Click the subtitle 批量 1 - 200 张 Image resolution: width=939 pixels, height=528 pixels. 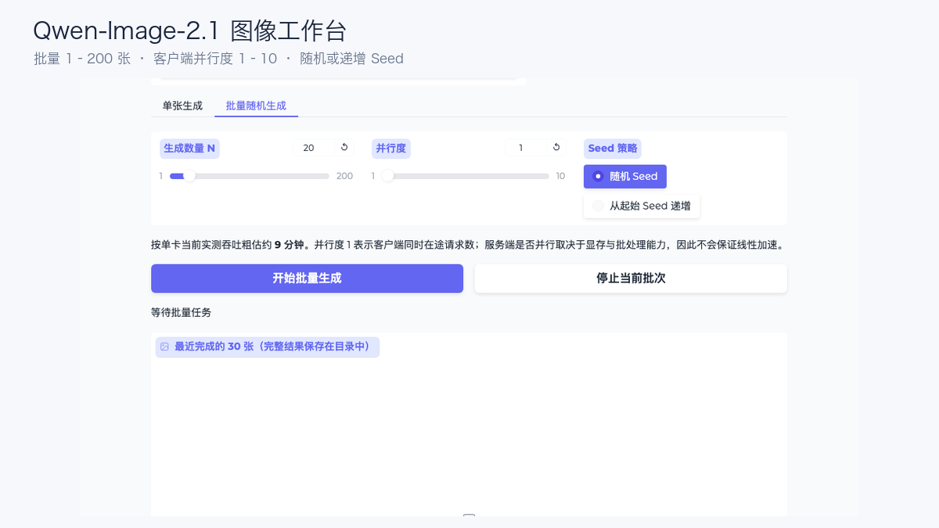pyautogui.click(x=82, y=59)
